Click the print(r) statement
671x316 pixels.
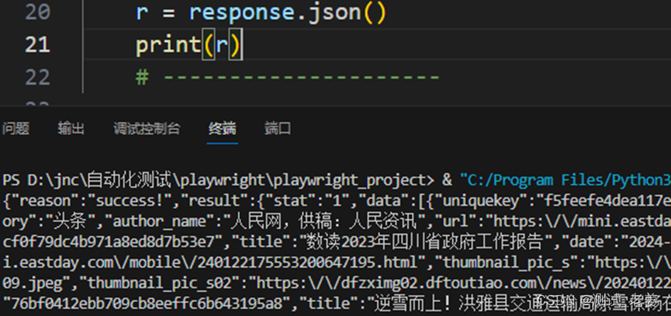[189, 45]
